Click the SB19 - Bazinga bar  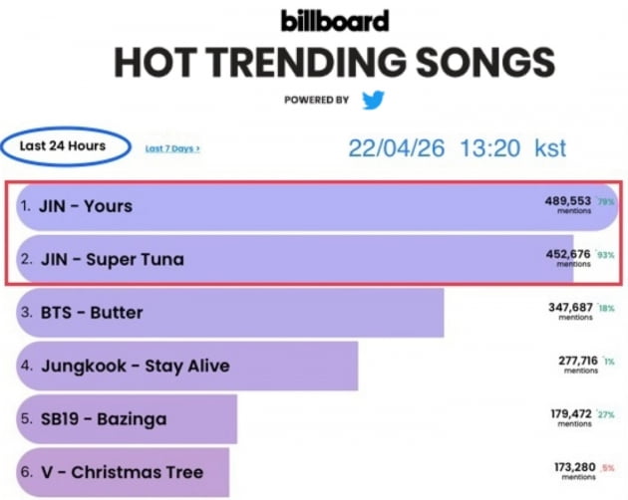[x=127, y=418]
